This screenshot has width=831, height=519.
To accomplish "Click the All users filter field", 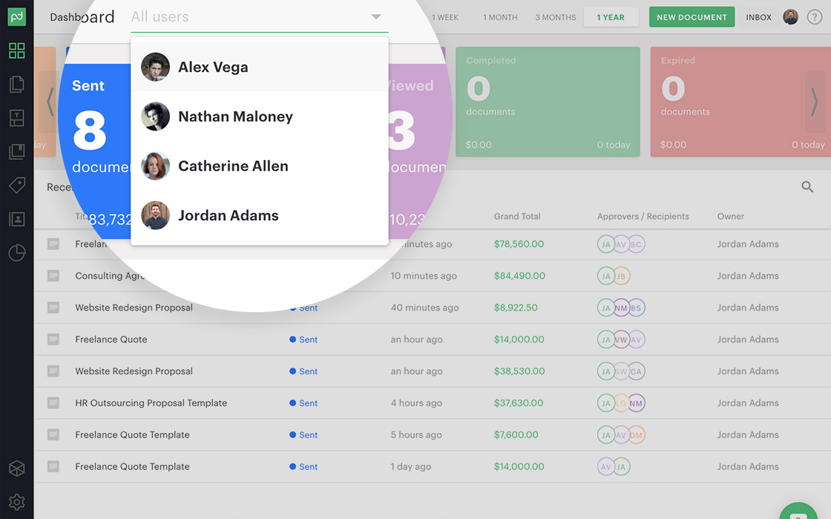I will point(259,17).
